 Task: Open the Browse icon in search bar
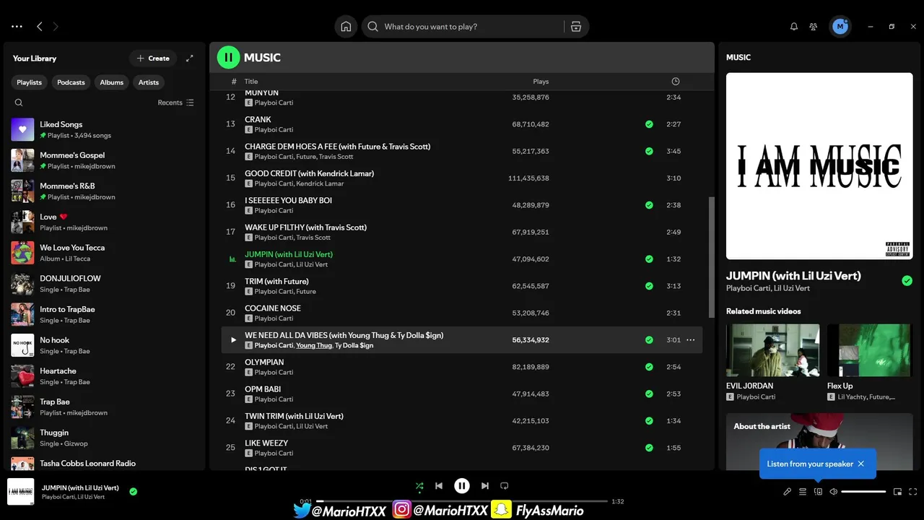[x=575, y=27]
